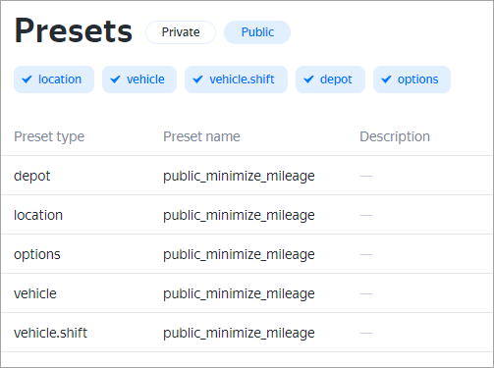Click the checkmark icon on depot chip

tap(308, 79)
